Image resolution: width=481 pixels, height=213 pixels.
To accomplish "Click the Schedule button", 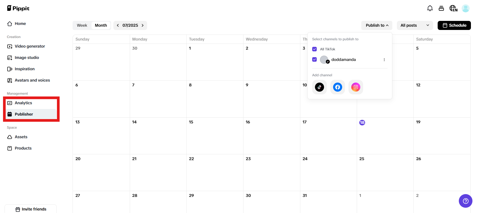I will (x=454, y=25).
